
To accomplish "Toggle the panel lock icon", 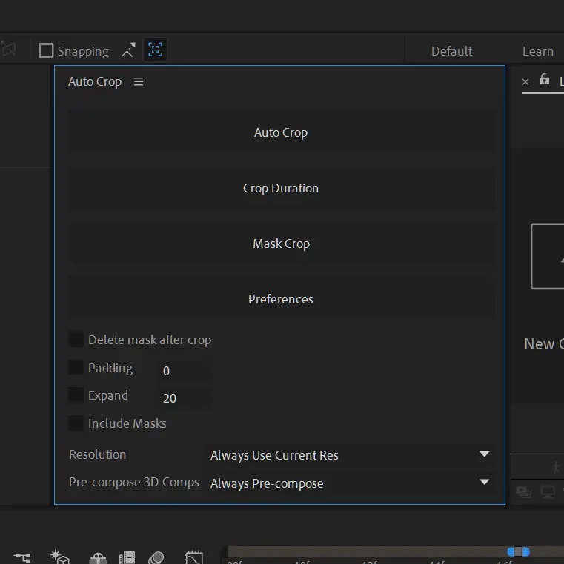I will 544,78.
